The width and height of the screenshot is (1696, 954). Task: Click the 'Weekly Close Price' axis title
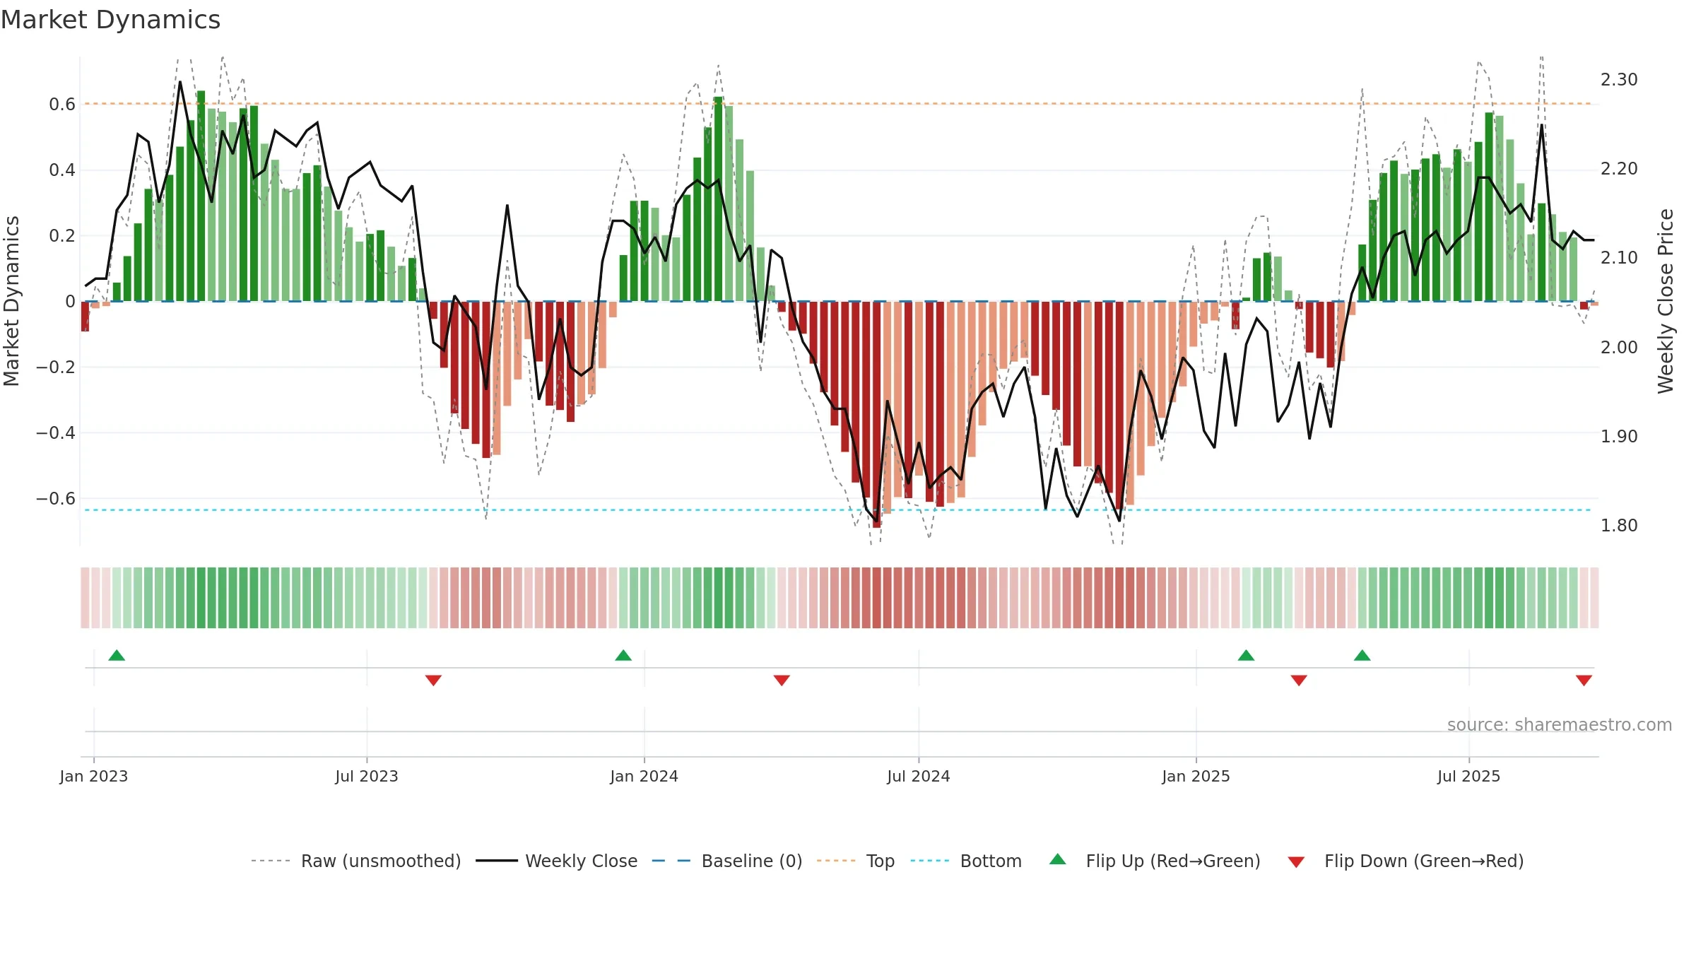1666,301
